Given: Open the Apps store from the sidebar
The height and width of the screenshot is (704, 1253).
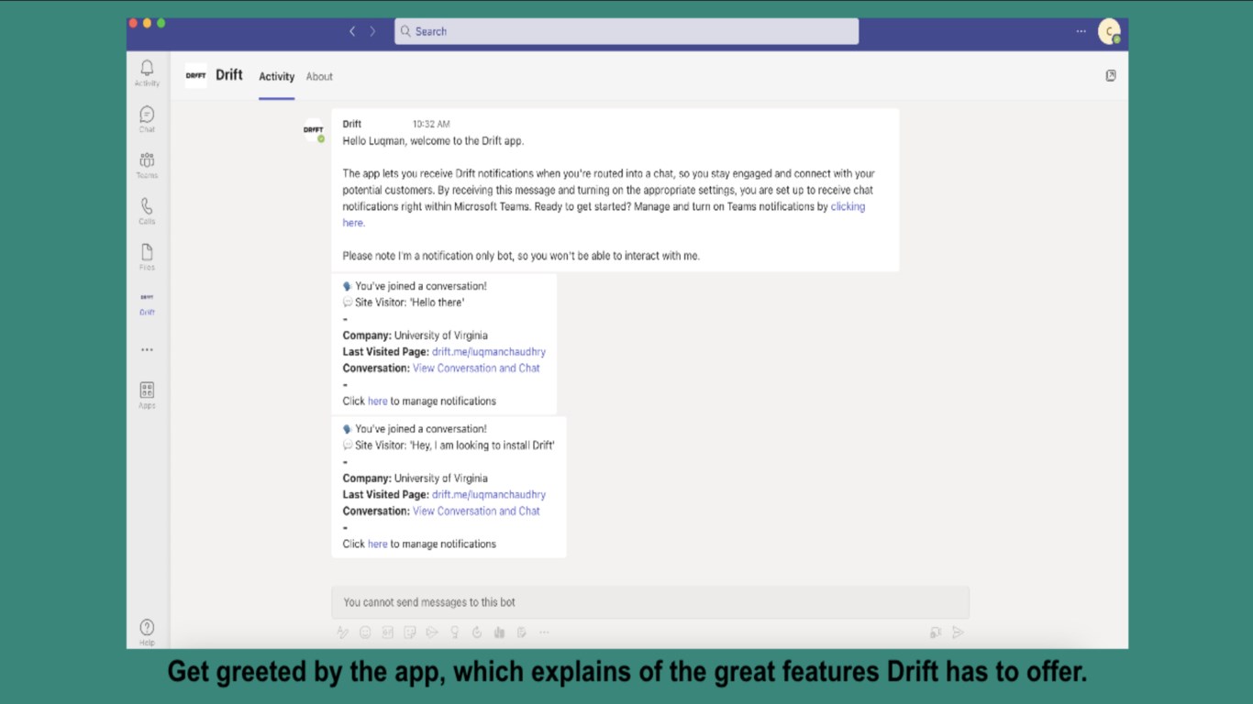Looking at the screenshot, I should (147, 394).
